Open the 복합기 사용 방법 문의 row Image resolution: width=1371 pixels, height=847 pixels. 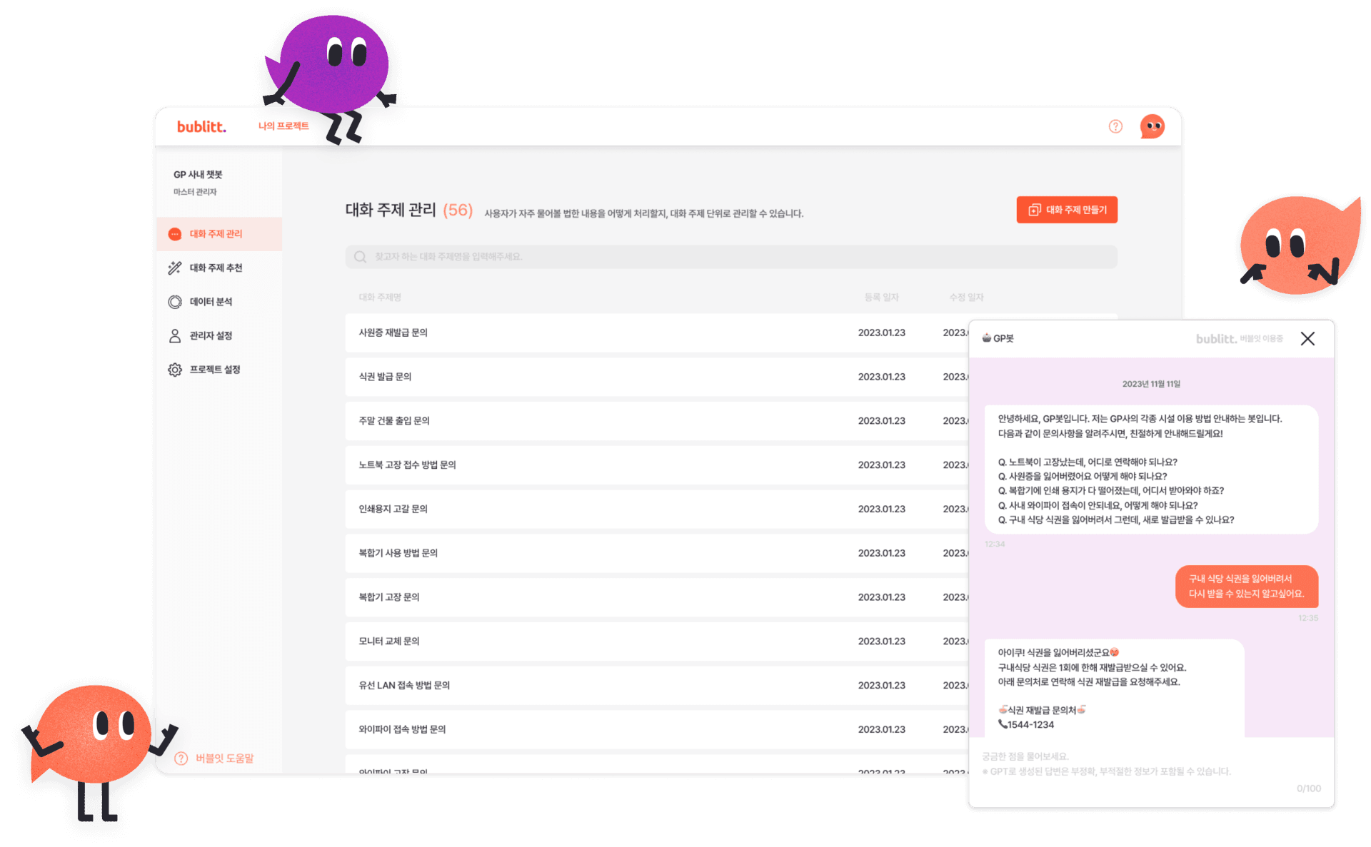(657, 553)
